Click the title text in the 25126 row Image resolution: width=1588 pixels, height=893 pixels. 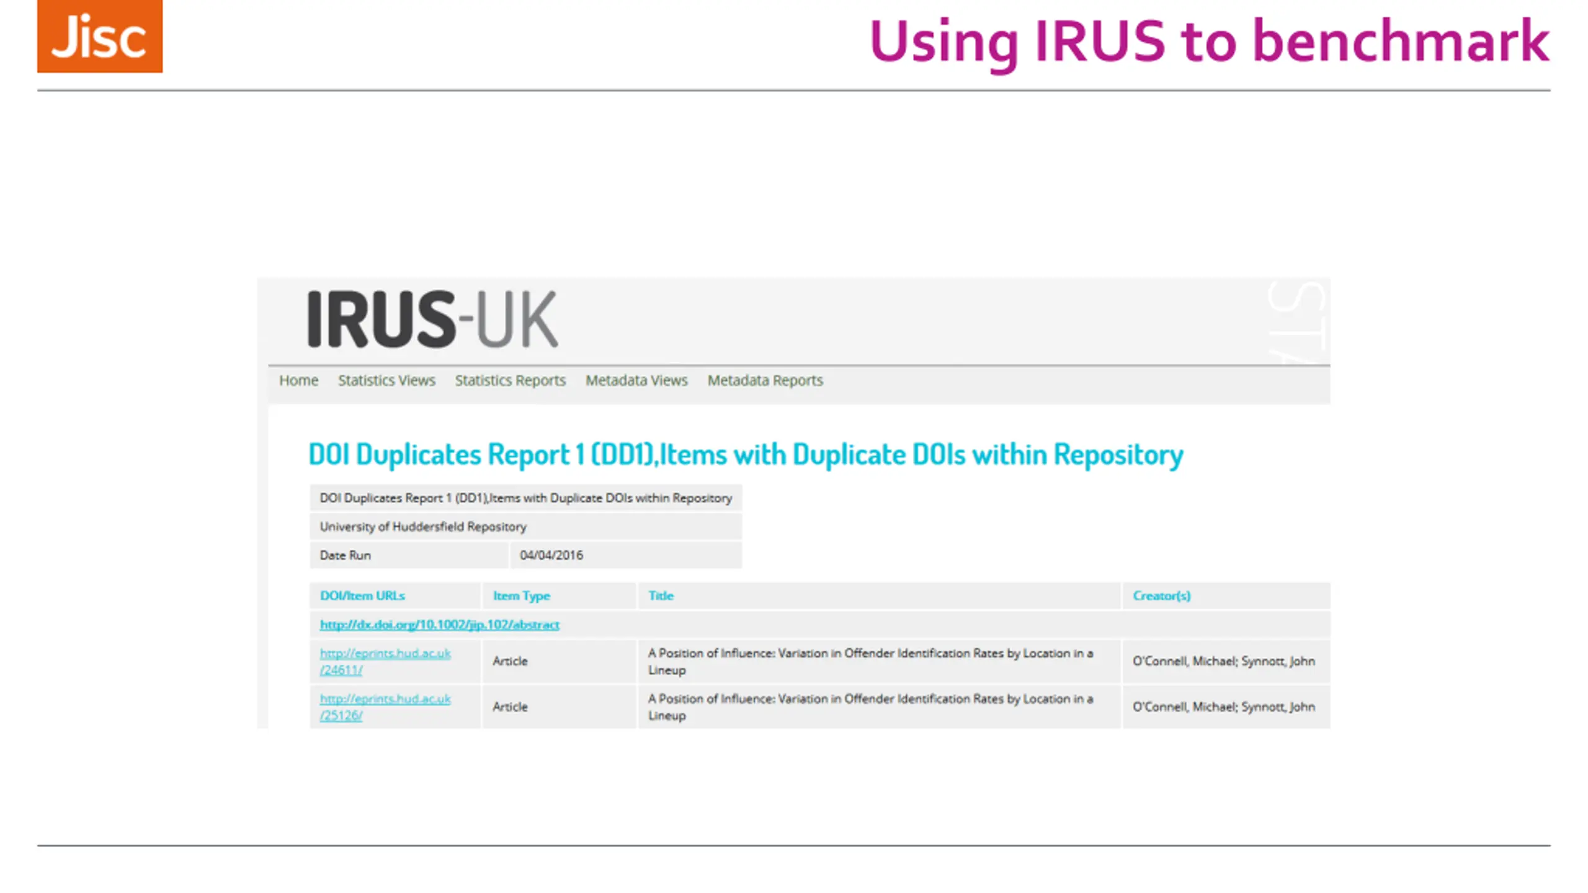click(870, 706)
